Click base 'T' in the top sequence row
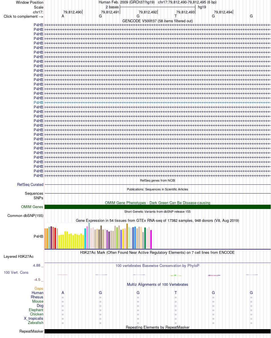Viewport: 271px width, 338px height. (x=176, y=16)
